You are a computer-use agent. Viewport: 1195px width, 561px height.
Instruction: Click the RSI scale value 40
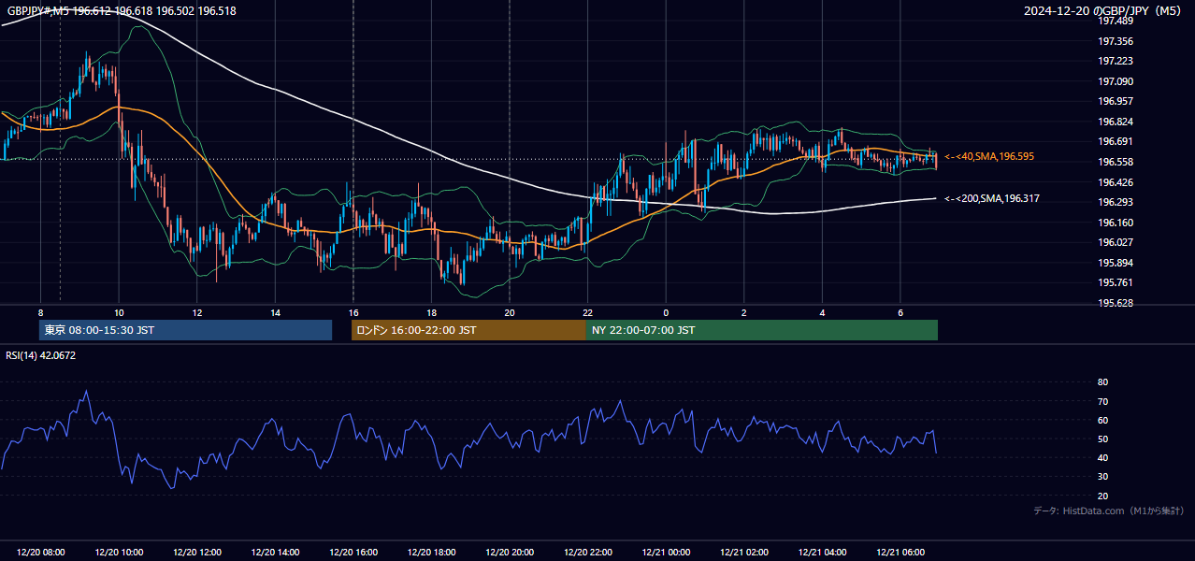point(1102,457)
